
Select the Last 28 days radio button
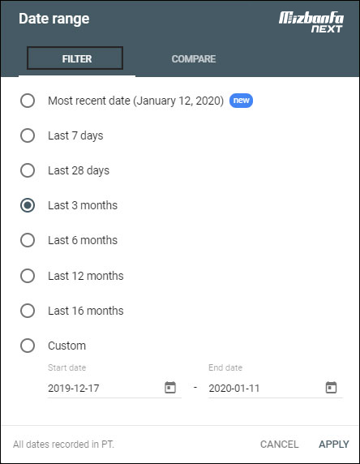click(28, 170)
